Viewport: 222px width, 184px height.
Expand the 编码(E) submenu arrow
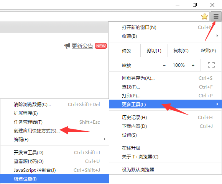pos(105,139)
